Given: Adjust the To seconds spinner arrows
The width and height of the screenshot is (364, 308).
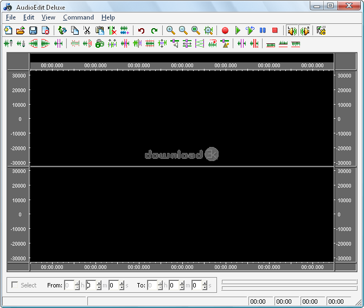Looking at the screenshot, I should point(205,285).
